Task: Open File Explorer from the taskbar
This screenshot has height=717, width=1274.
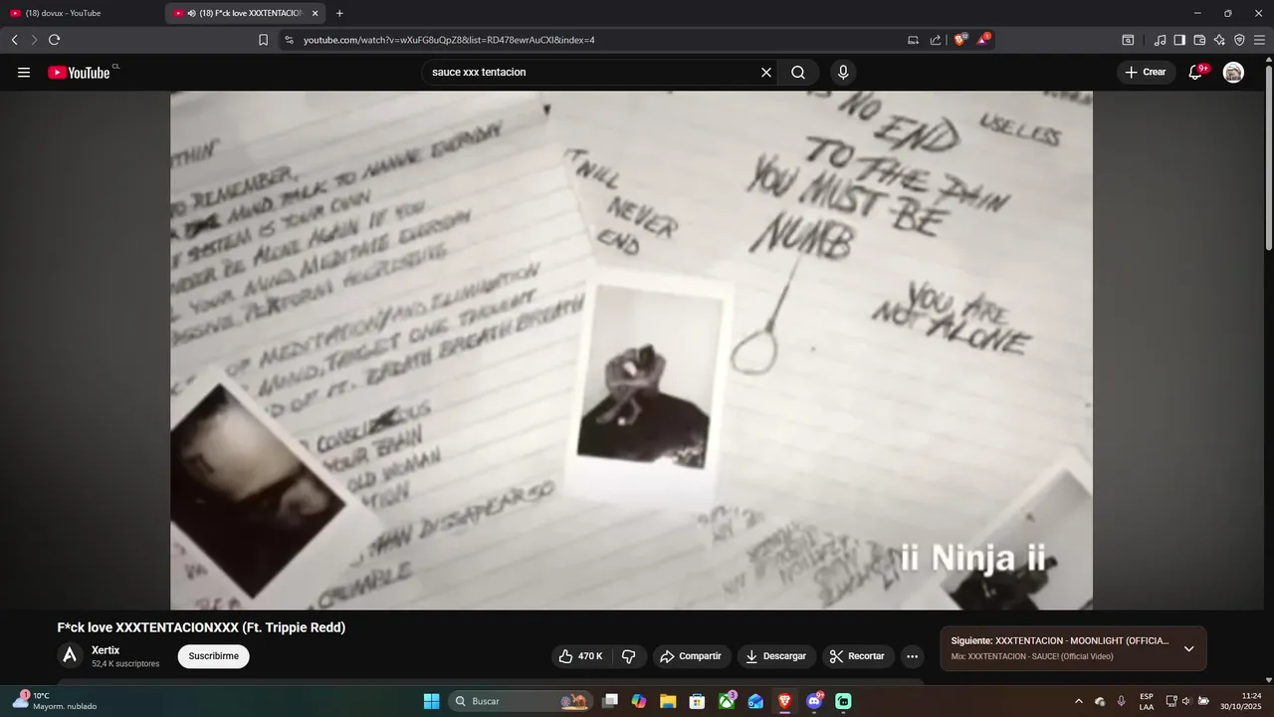Action: [668, 701]
